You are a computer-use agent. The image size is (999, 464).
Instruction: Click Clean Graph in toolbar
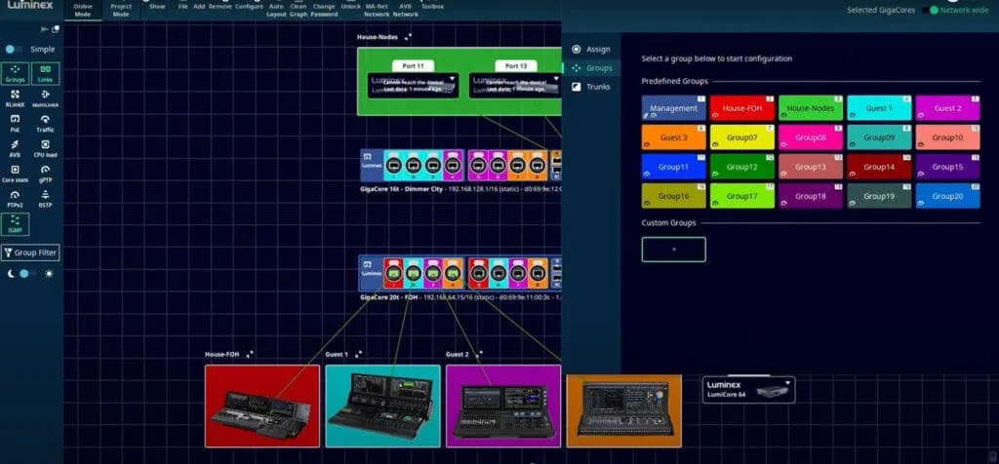tap(299, 10)
